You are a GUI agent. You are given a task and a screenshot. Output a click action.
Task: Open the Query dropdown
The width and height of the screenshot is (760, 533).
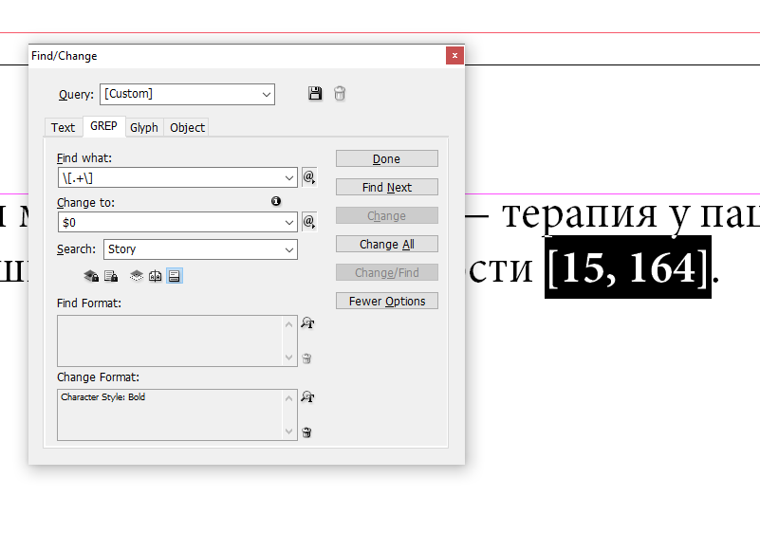[x=187, y=94]
